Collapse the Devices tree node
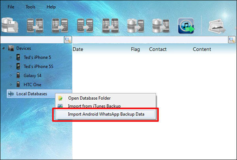 tap(4, 48)
